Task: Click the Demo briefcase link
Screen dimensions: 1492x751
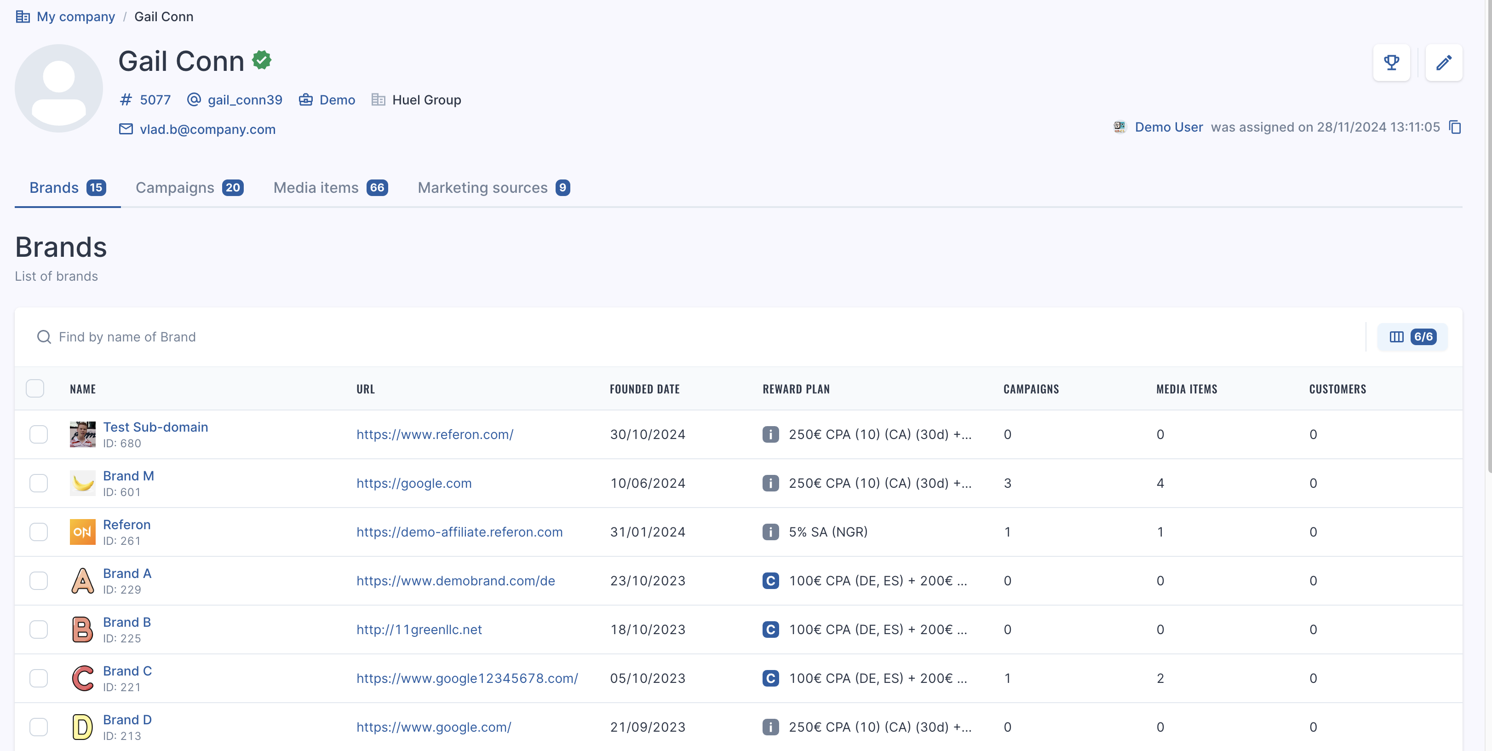Action: [337, 100]
